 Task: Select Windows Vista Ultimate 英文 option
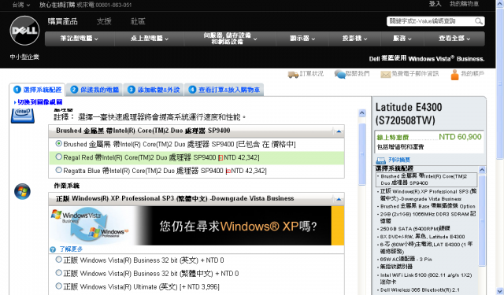[58, 286]
